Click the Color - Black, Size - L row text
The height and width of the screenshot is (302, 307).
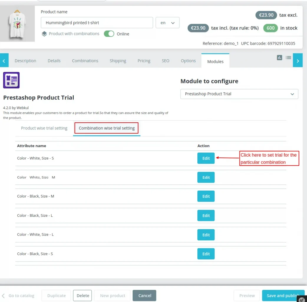(x=35, y=216)
